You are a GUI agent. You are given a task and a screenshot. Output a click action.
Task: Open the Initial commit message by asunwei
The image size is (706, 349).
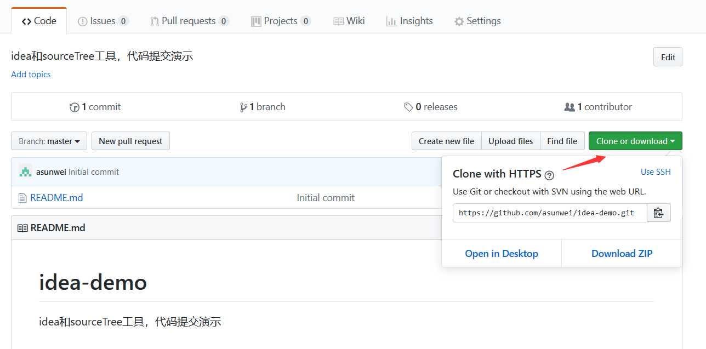pyautogui.click(x=94, y=172)
